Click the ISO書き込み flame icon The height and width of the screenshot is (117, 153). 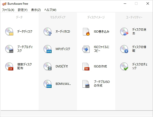(x=86, y=32)
